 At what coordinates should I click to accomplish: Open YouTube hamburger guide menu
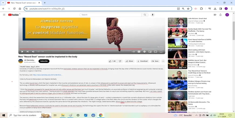4,15
